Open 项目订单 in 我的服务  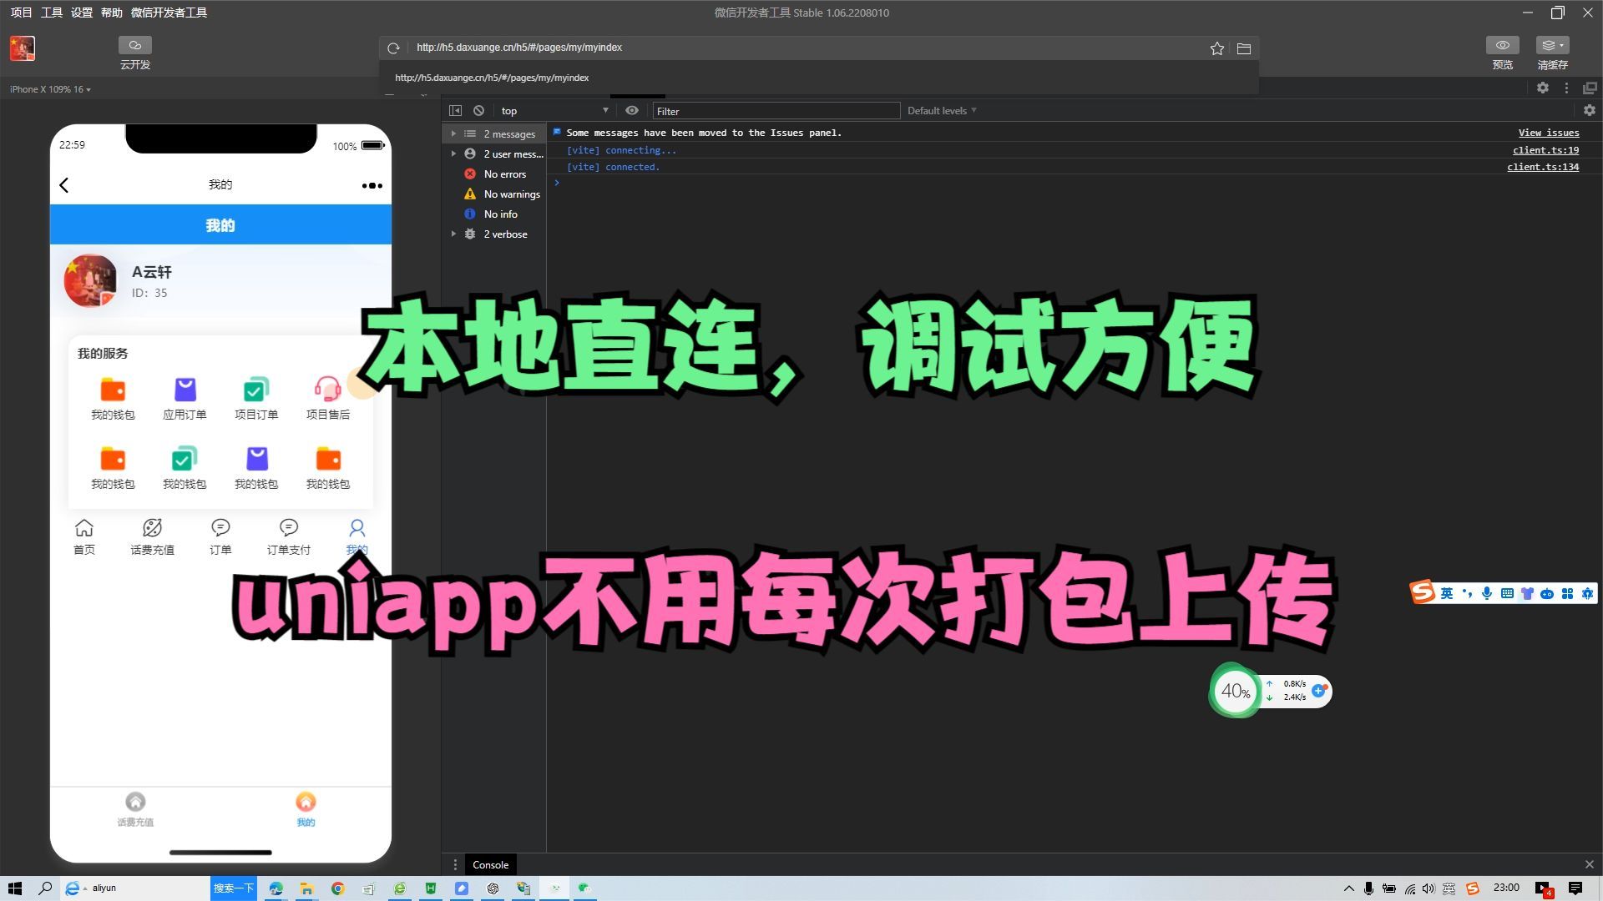(x=256, y=399)
